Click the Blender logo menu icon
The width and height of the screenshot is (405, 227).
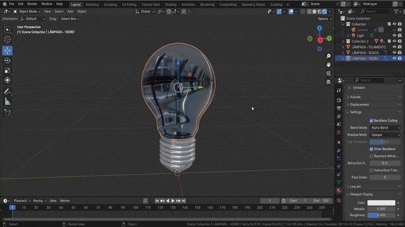[x=4, y=4]
